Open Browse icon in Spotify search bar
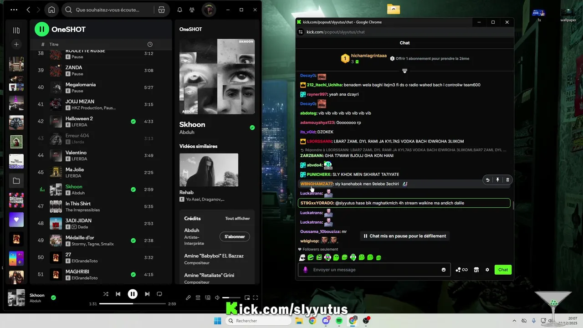The image size is (583, 328). tap(162, 10)
